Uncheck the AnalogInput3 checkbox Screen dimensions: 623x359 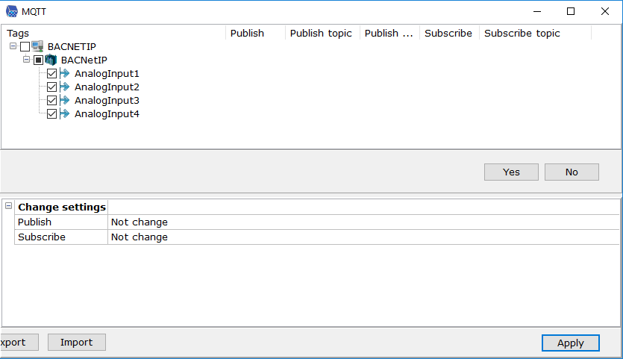click(51, 100)
